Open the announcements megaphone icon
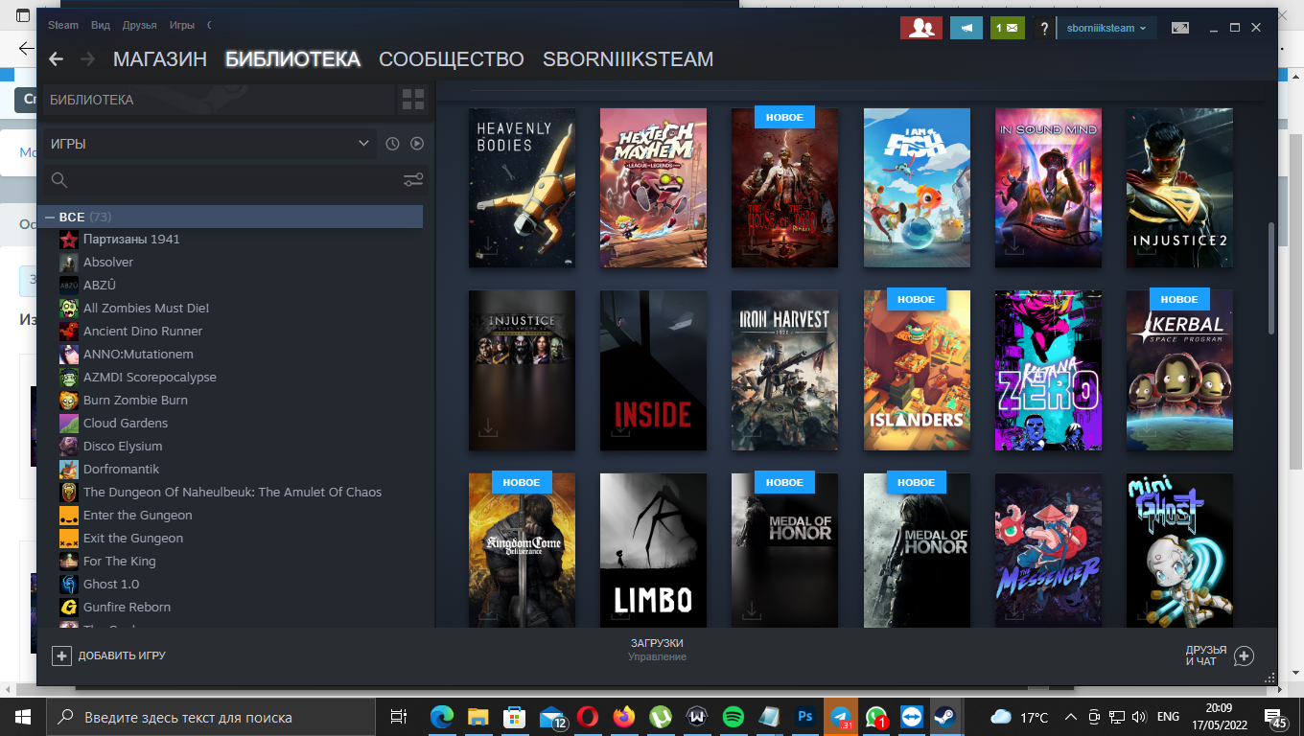 tap(966, 28)
